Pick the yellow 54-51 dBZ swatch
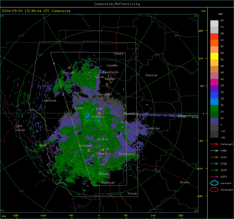 (x=214, y=56)
